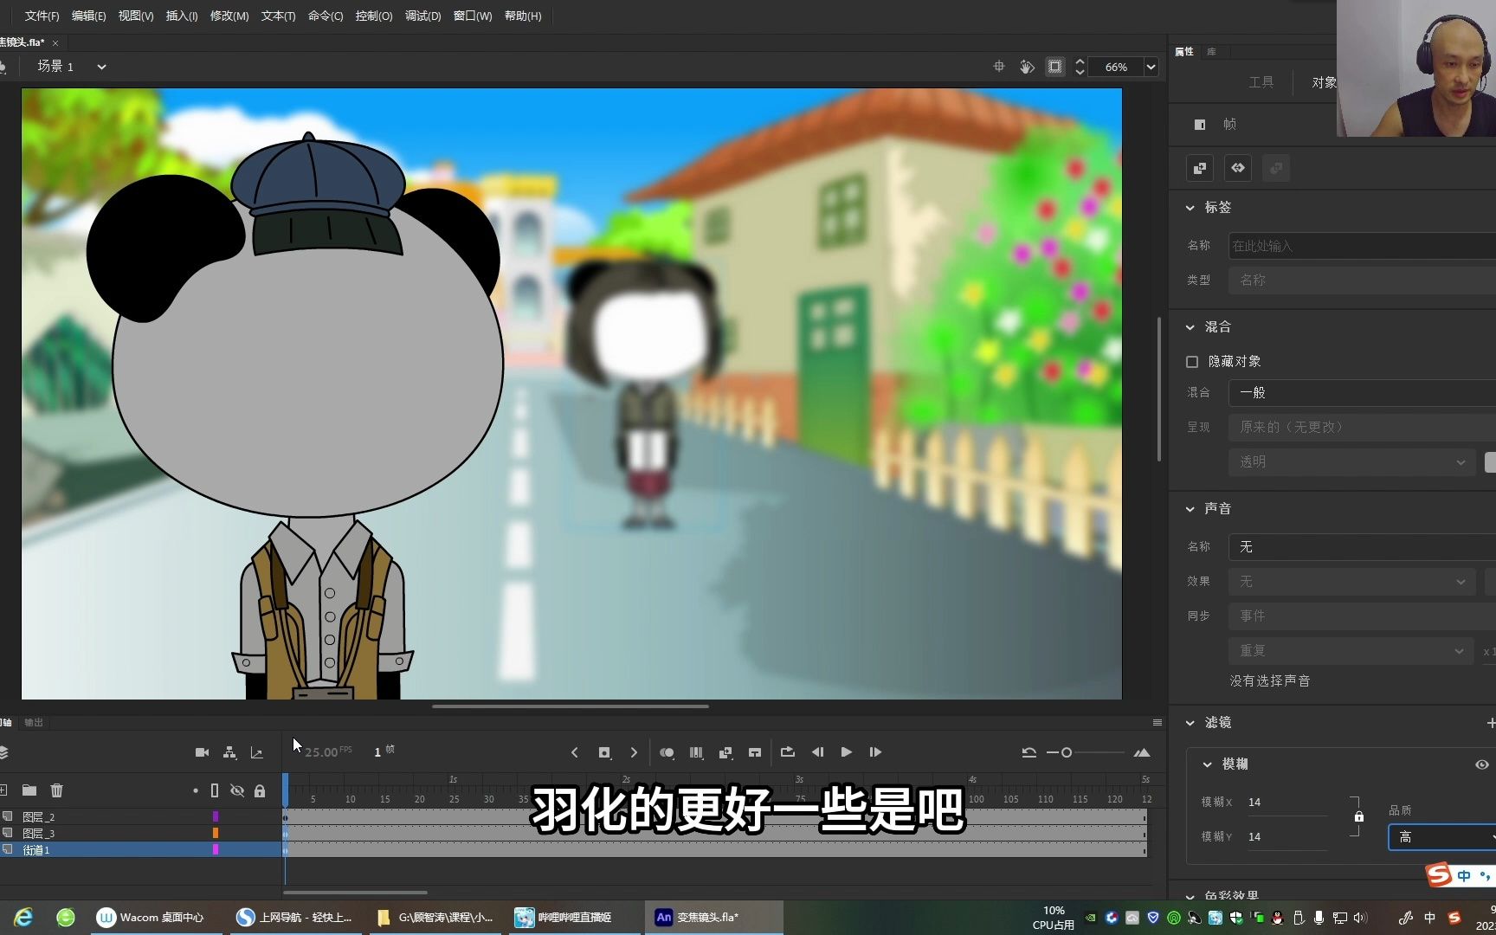Click the edit multiple frames icon
Screen dimensions: 1496x935
point(696,752)
